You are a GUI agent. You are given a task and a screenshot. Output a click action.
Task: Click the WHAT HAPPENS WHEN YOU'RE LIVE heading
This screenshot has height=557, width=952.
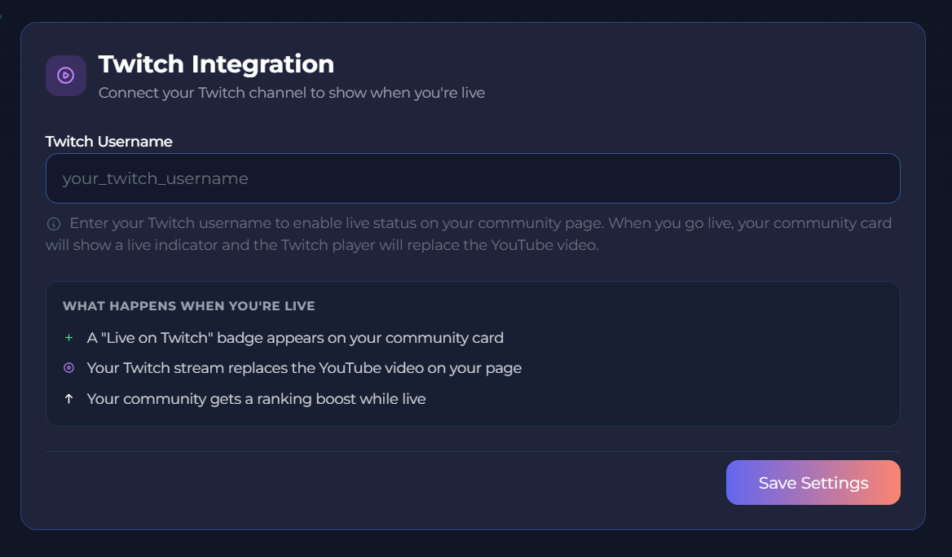189,306
